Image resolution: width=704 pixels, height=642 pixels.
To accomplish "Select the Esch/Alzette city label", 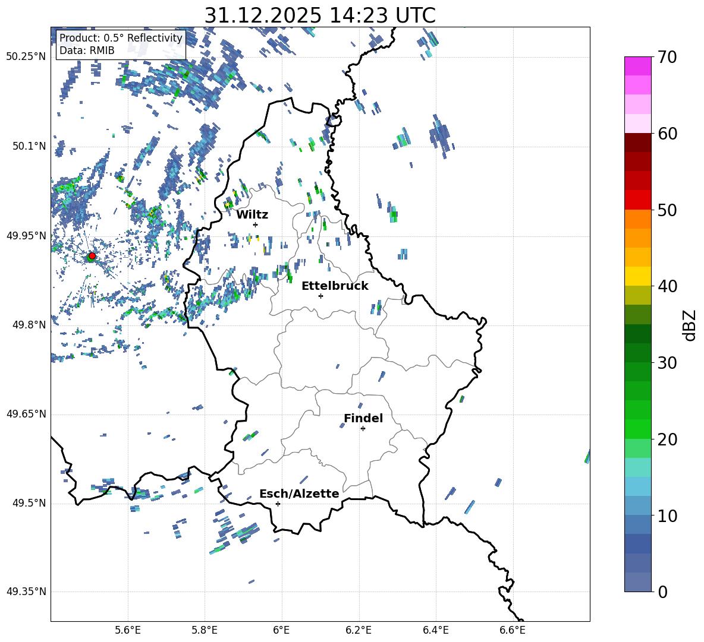I will coord(299,494).
